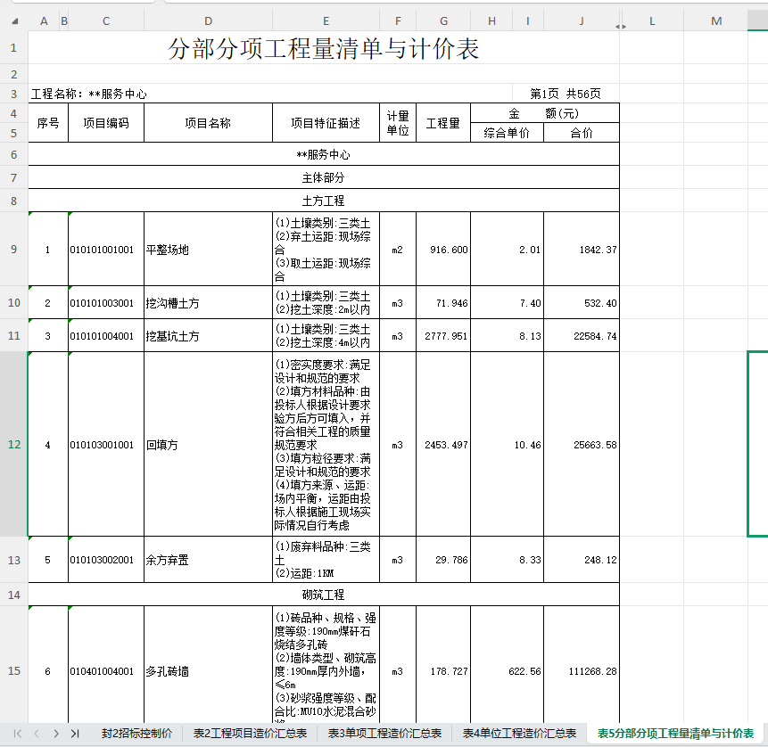The image size is (768, 747).
Task: Click cell 挖基坑土方
Action: (208, 335)
